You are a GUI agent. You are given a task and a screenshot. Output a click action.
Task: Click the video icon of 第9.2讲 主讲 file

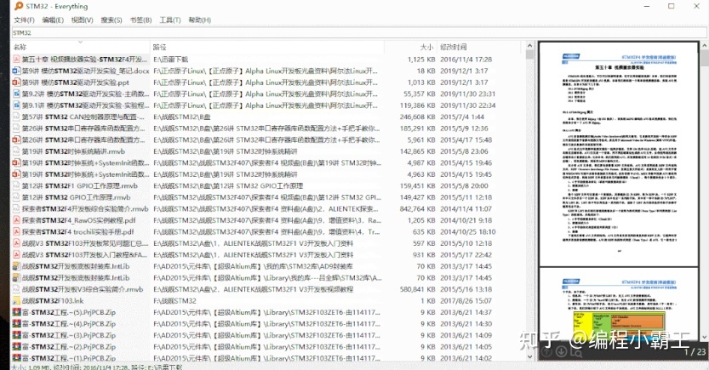click(16, 94)
